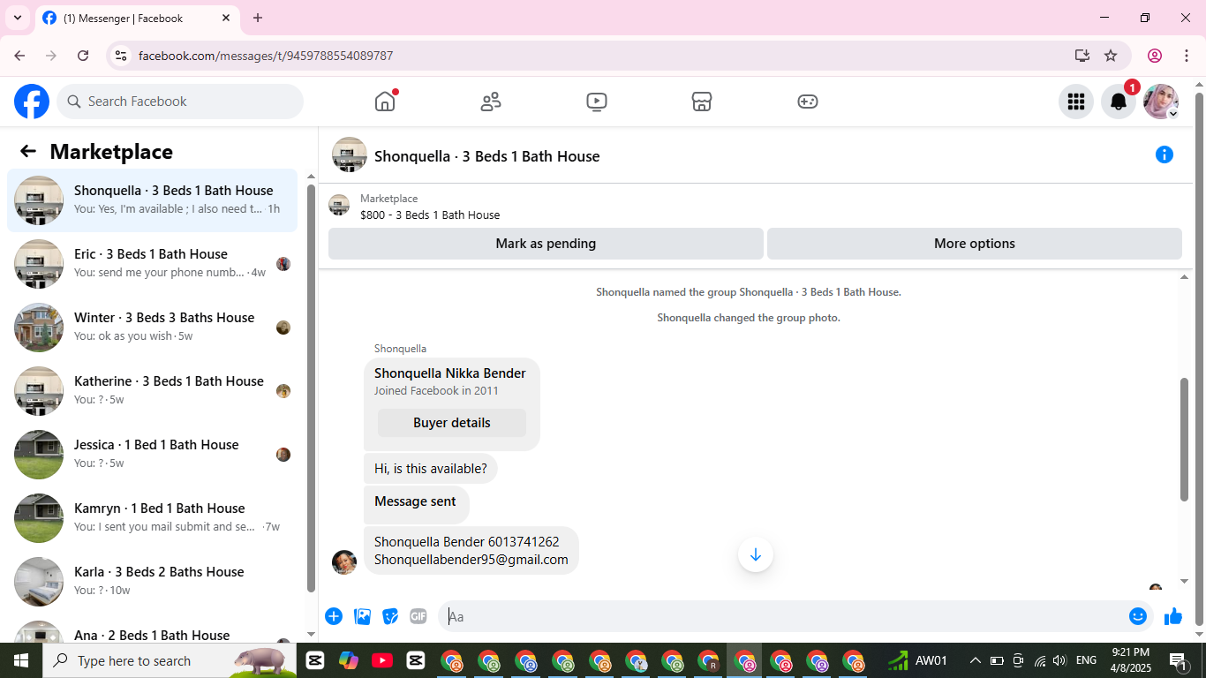Jump to latest message down-arrow button

(756, 554)
